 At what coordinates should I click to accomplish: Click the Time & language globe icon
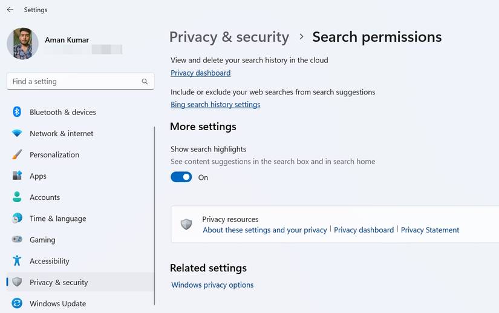tap(17, 218)
